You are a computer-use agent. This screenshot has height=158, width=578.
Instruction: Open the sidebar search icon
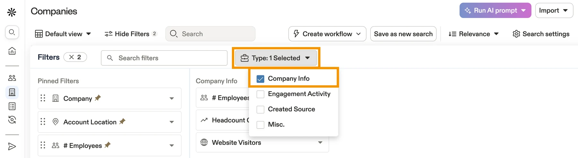tap(12, 32)
